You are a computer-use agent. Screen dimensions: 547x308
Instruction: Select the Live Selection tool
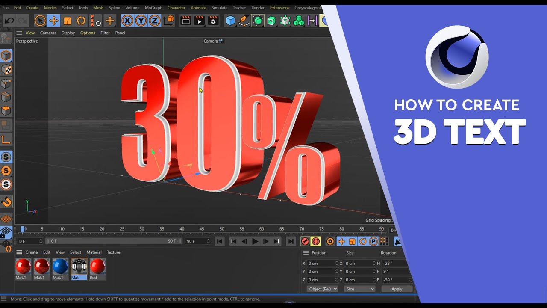40,21
